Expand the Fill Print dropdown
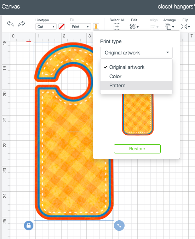 pos(80,27)
